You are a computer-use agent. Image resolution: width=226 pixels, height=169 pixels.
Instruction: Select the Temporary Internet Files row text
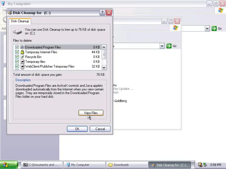click(x=41, y=52)
